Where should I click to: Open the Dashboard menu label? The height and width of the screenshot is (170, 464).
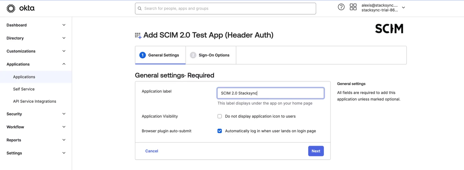[17, 25]
